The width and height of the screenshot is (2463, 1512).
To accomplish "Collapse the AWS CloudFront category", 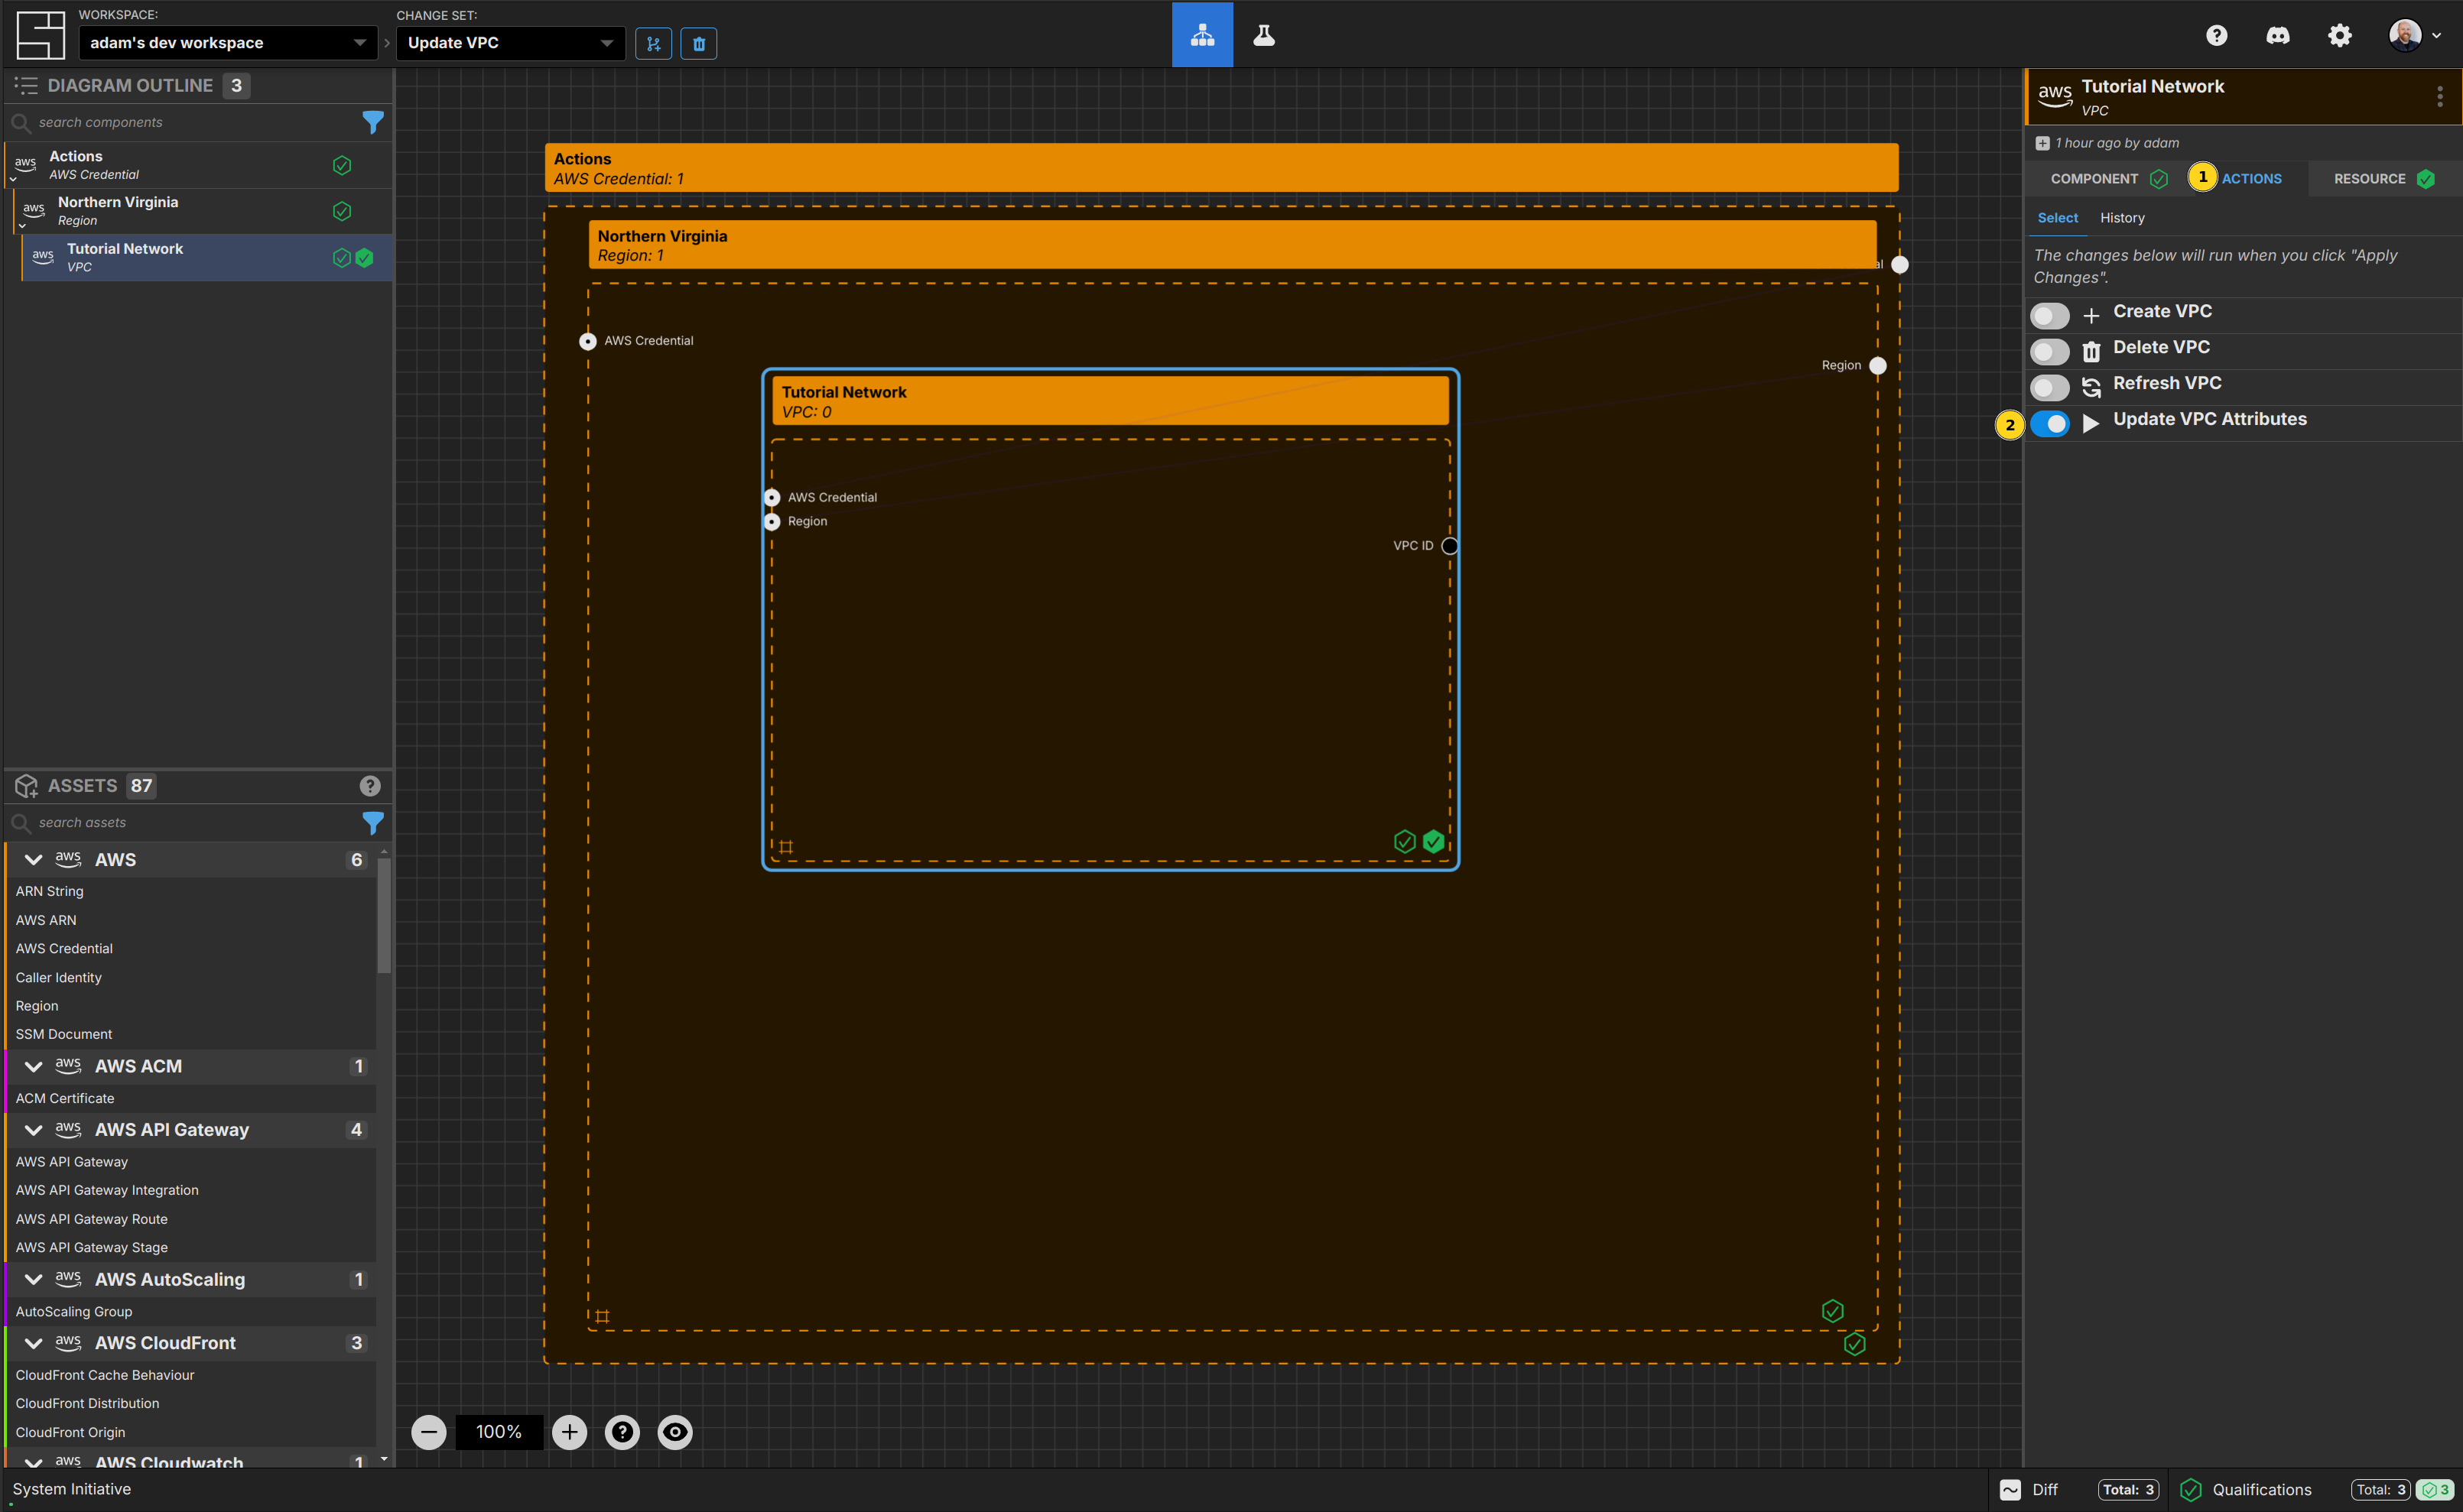I will pos(33,1343).
